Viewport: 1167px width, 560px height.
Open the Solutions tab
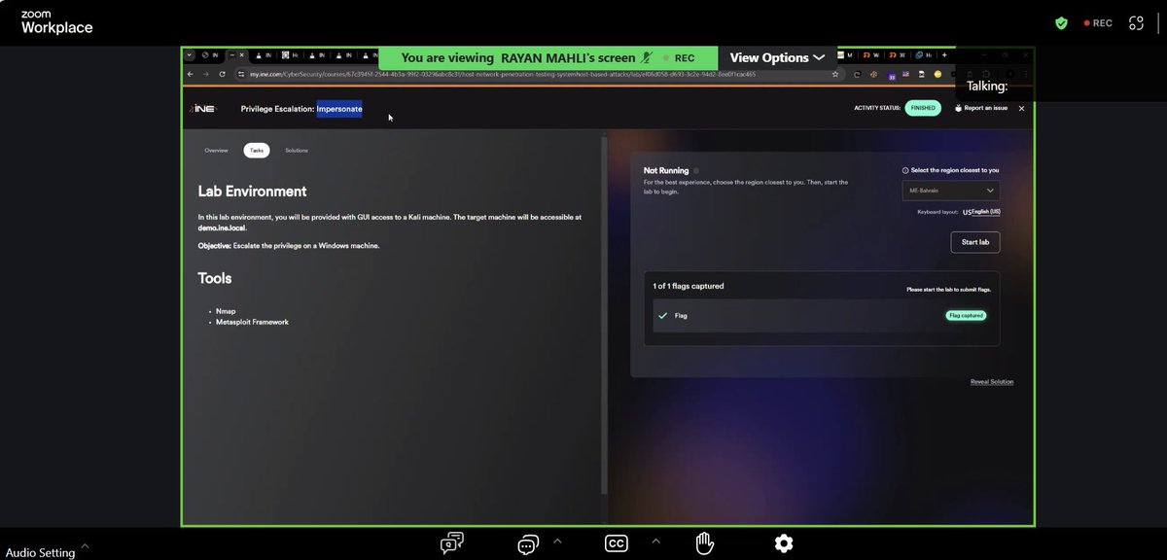[297, 151]
